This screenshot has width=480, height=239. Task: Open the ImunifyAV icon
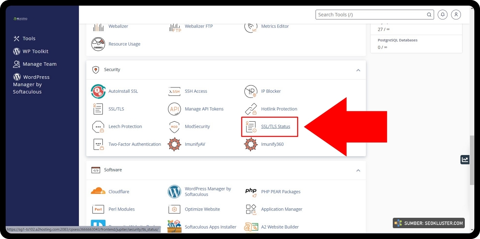[174, 144]
